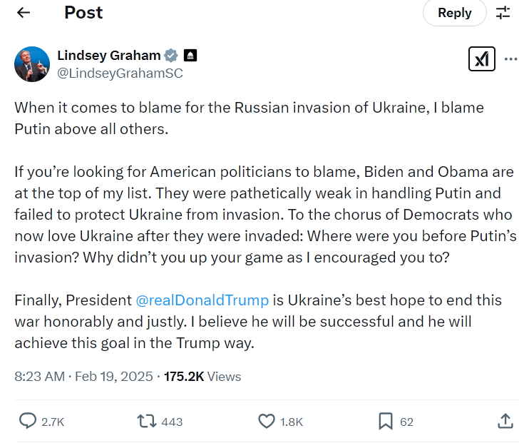Click the Grok explain post icon

(x=481, y=59)
